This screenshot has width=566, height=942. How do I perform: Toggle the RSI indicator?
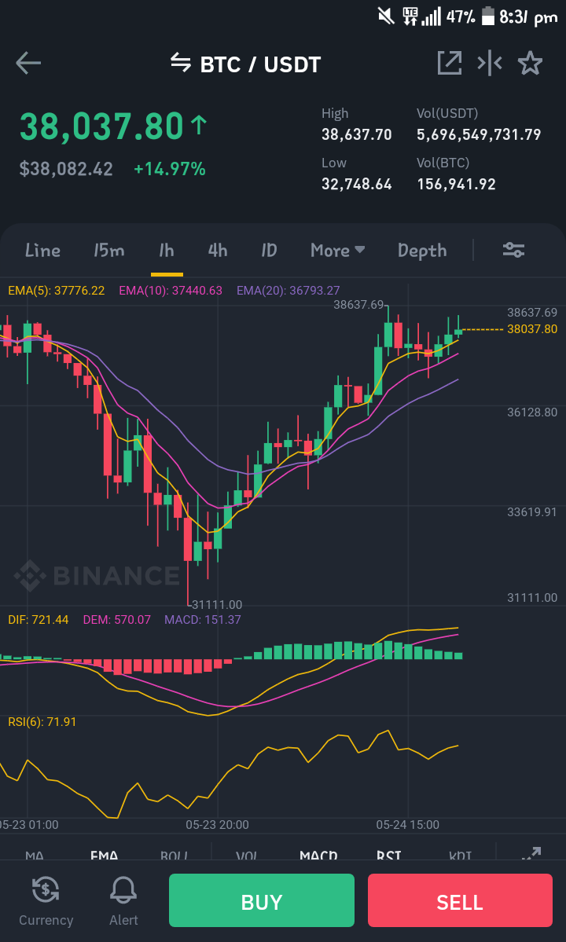389,856
